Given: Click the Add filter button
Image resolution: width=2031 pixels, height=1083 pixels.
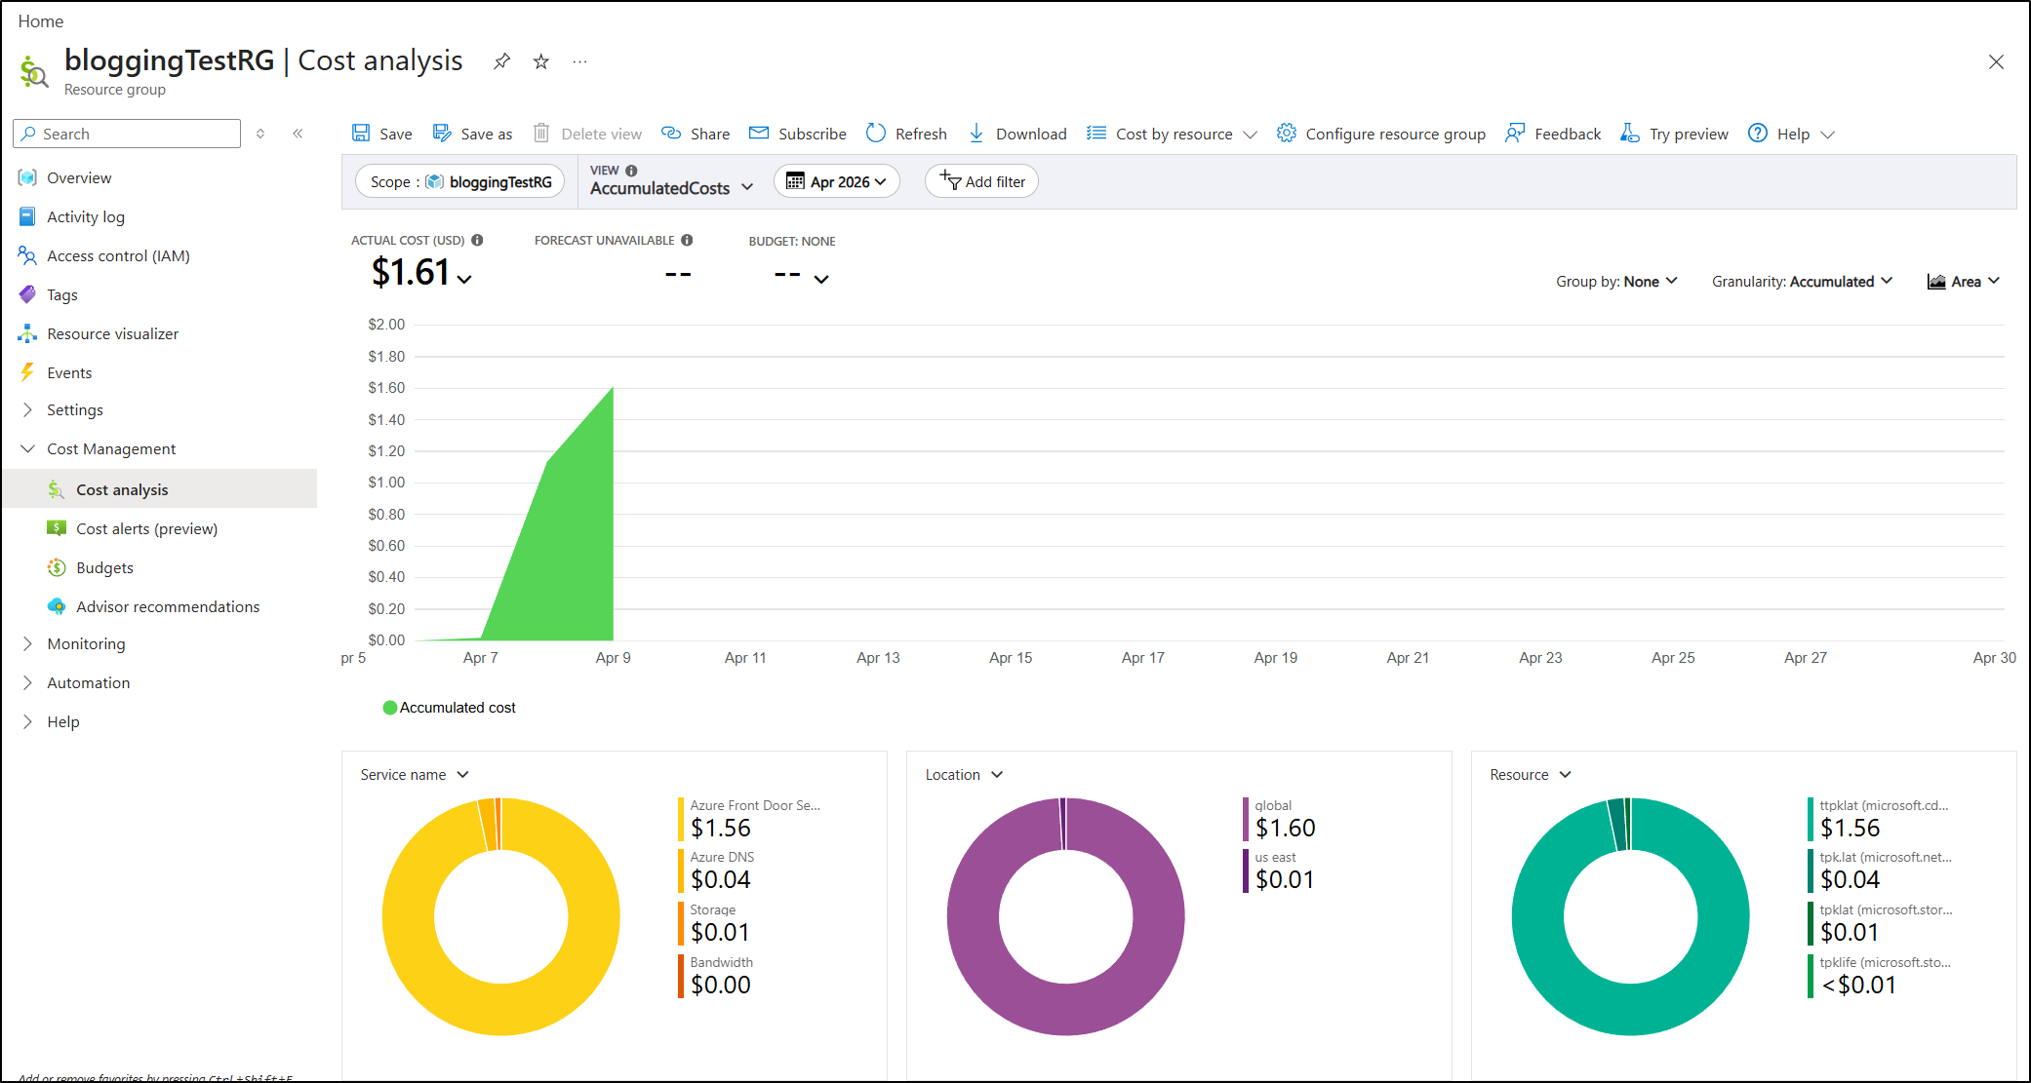Looking at the screenshot, I should tap(981, 182).
